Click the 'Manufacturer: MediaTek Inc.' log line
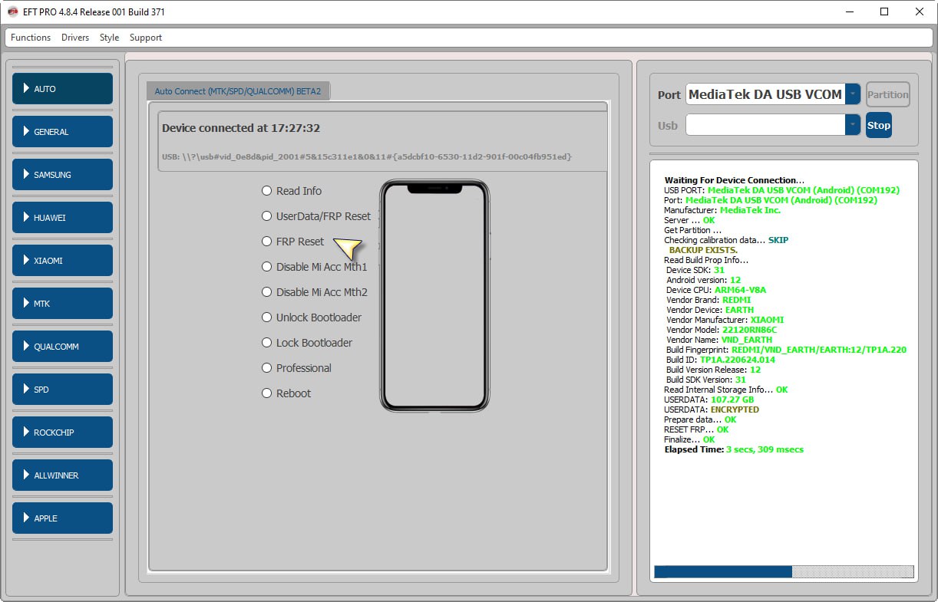This screenshot has width=938, height=602. [722, 210]
